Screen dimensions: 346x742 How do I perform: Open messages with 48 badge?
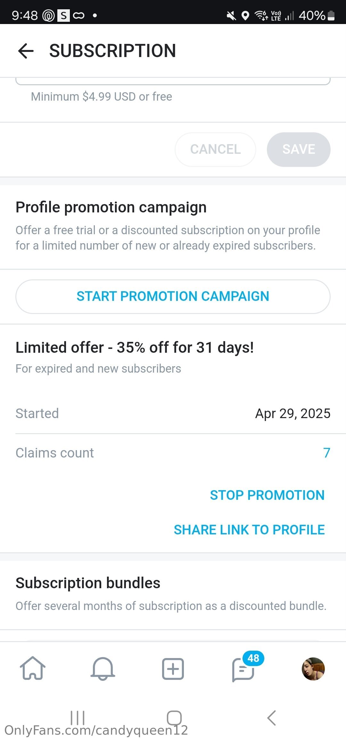pos(243,669)
